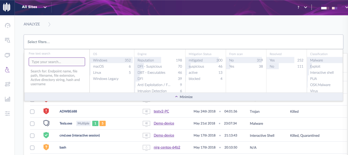Open the testv2-PC endpoint link

(x=161, y=111)
